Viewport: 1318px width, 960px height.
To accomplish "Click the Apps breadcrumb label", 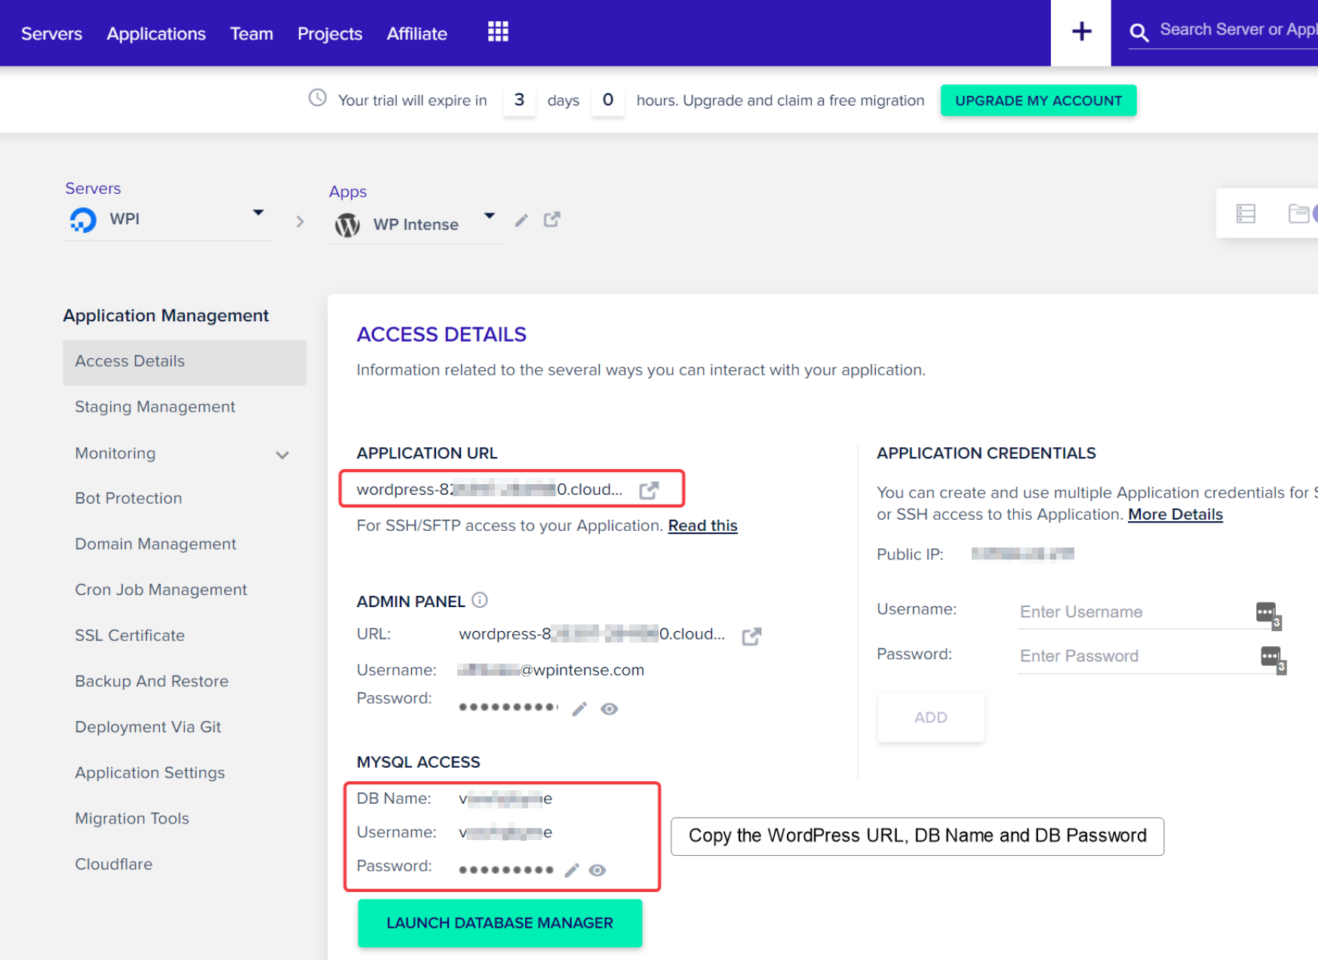I will point(348,192).
